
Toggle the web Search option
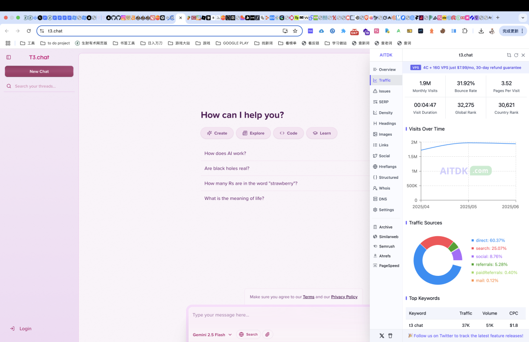click(248, 334)
